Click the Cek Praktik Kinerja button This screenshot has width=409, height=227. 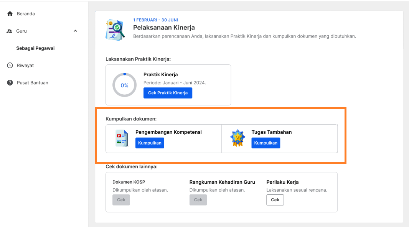[x=168, y=93]
